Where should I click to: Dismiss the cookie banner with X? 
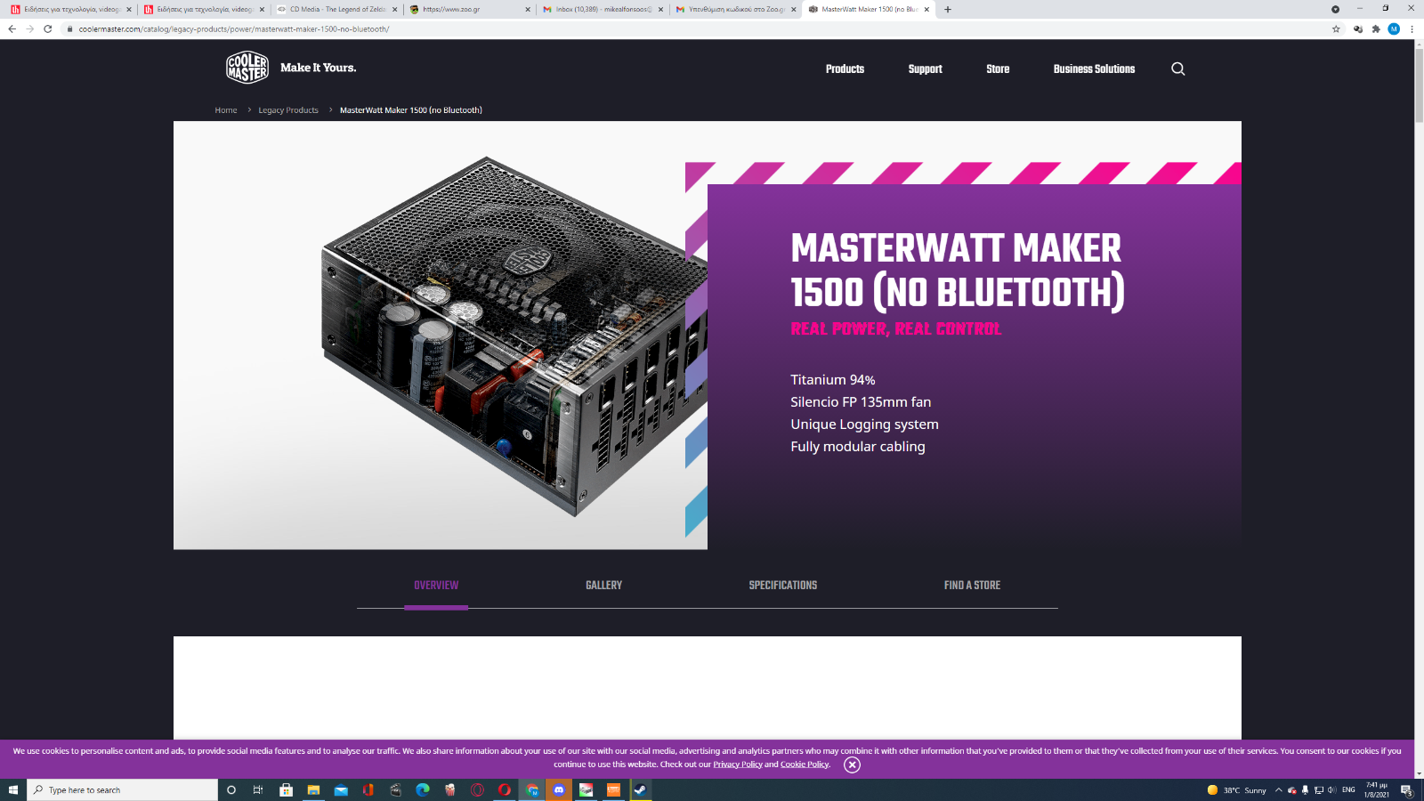point(852,765)
